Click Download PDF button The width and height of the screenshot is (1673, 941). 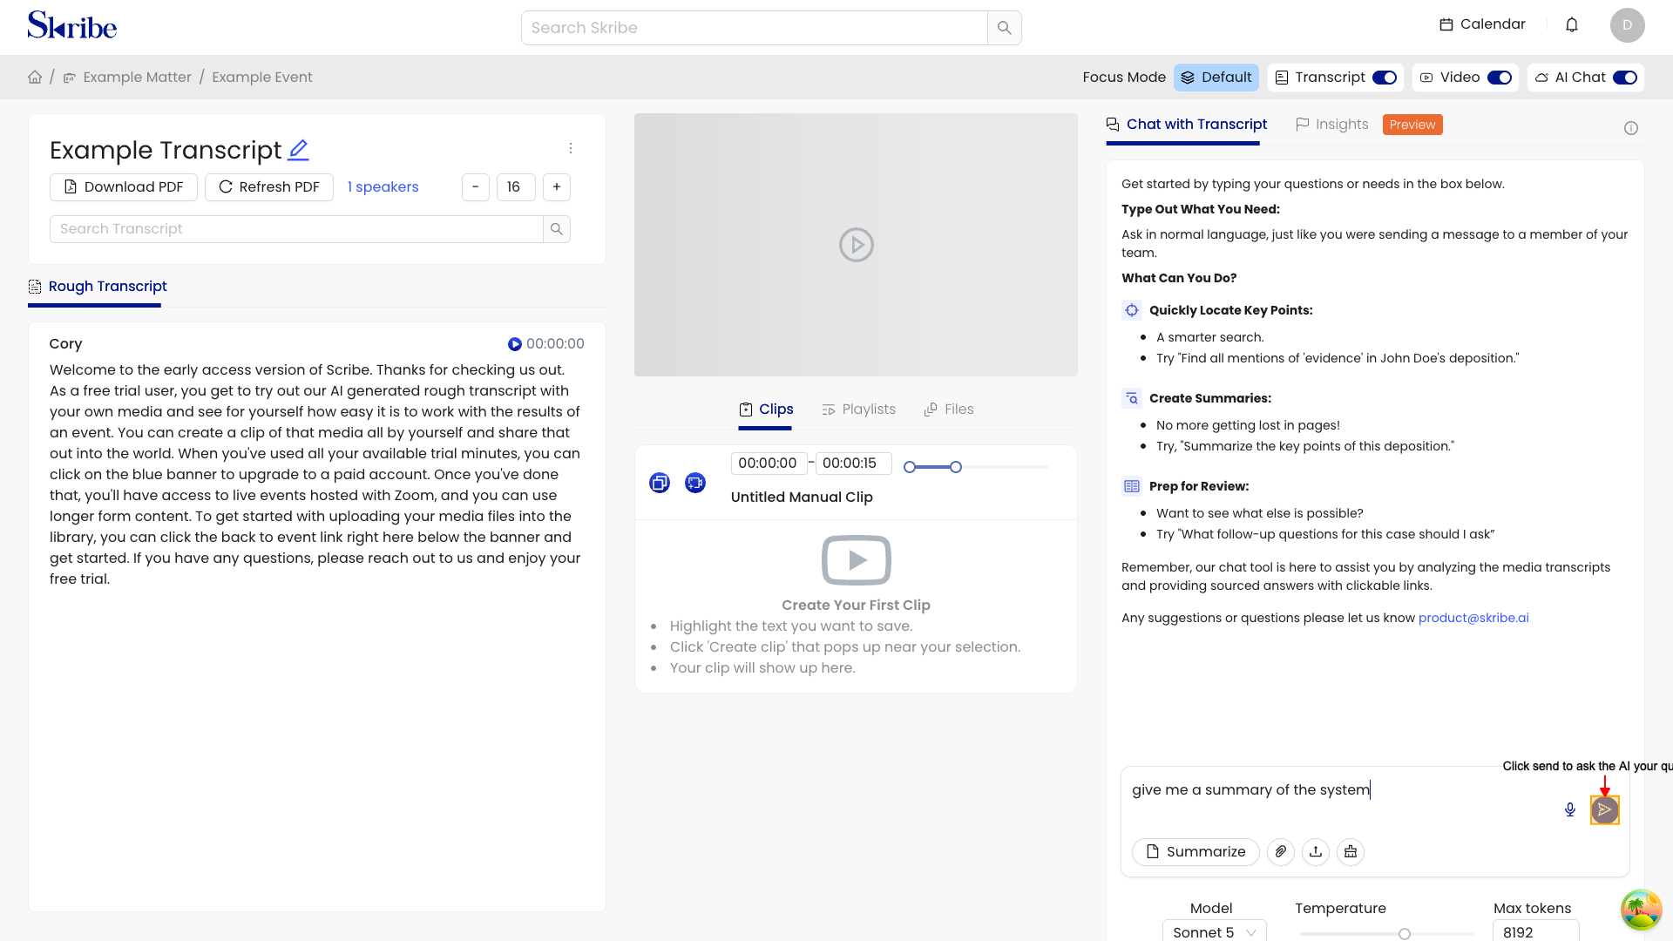pos(124,187)
